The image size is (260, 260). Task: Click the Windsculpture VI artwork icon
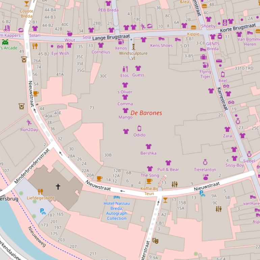133,47
